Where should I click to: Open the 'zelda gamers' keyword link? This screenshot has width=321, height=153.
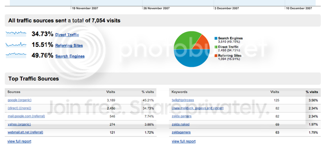click(x=182, y=116)
